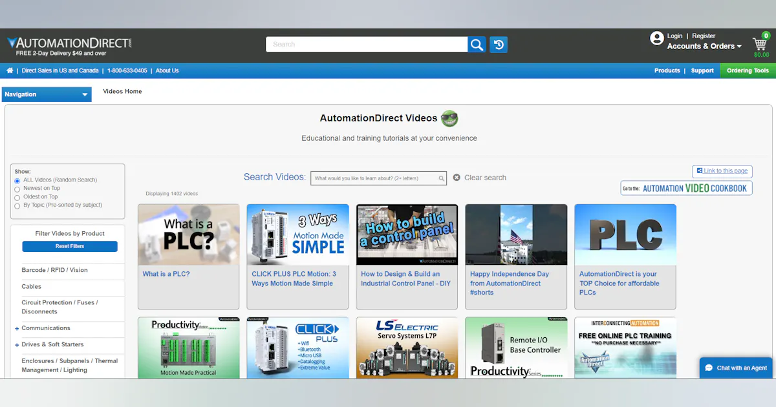Screen dimensions: 776x407
Task: Click About Us in blue bar
Action: click(167, 70)
